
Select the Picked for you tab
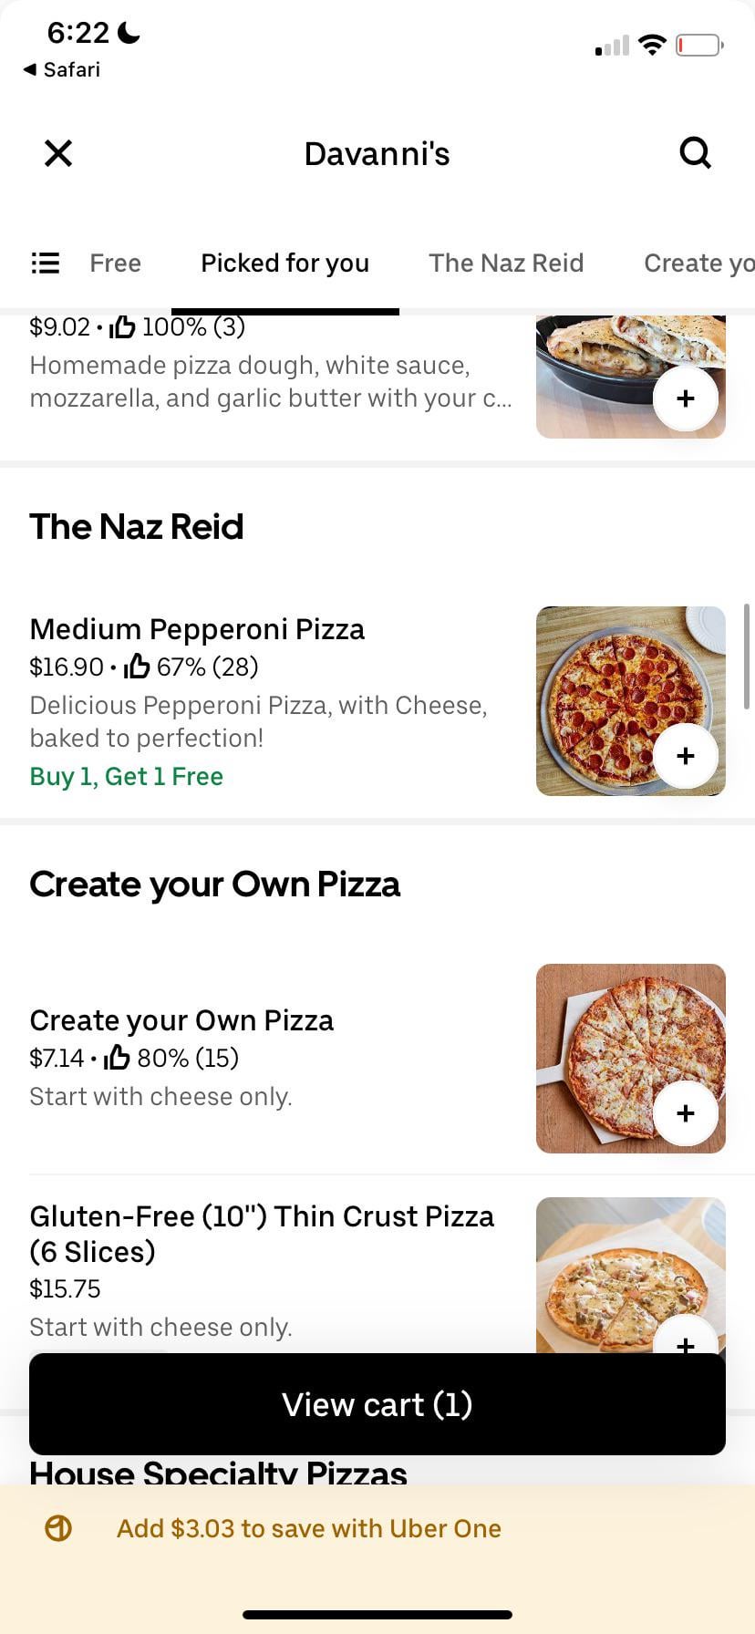[284, 264]
